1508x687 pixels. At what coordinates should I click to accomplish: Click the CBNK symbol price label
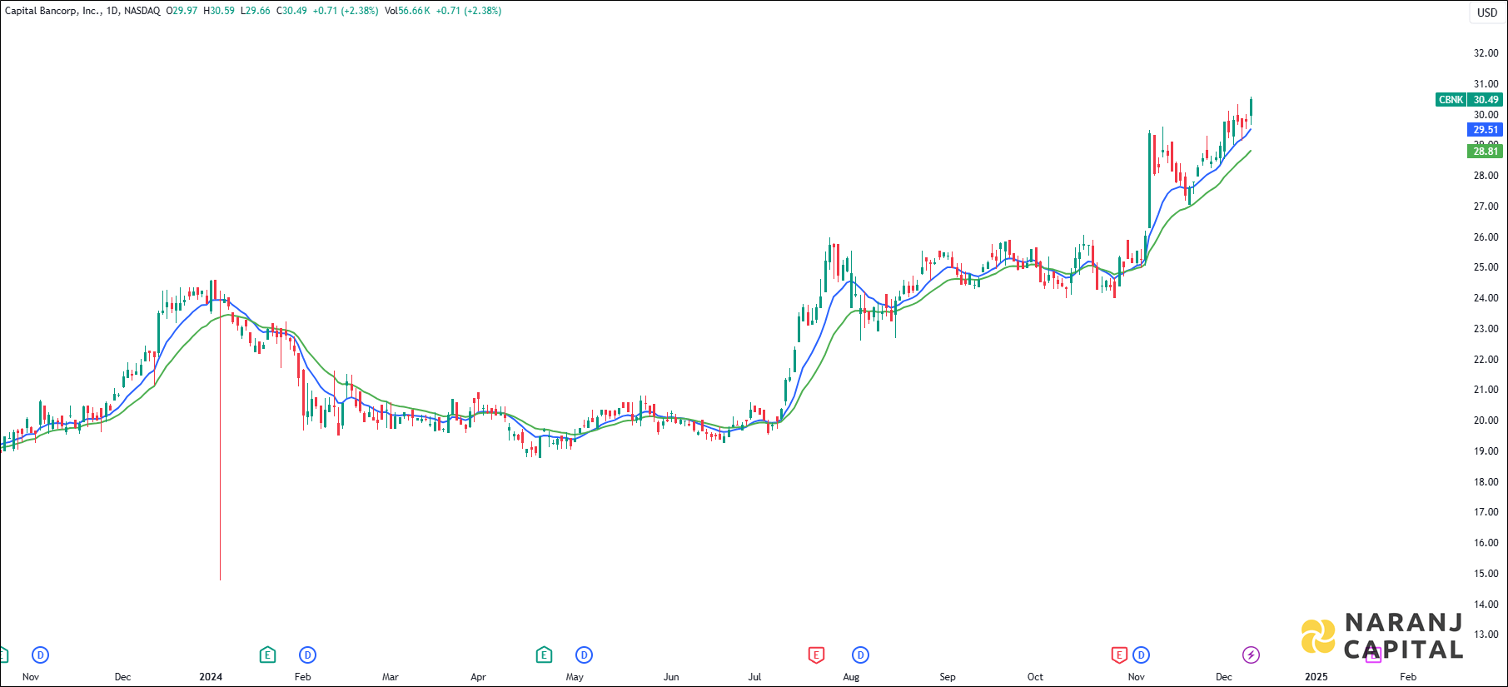pyautogui.click(x=1451, y=100)
